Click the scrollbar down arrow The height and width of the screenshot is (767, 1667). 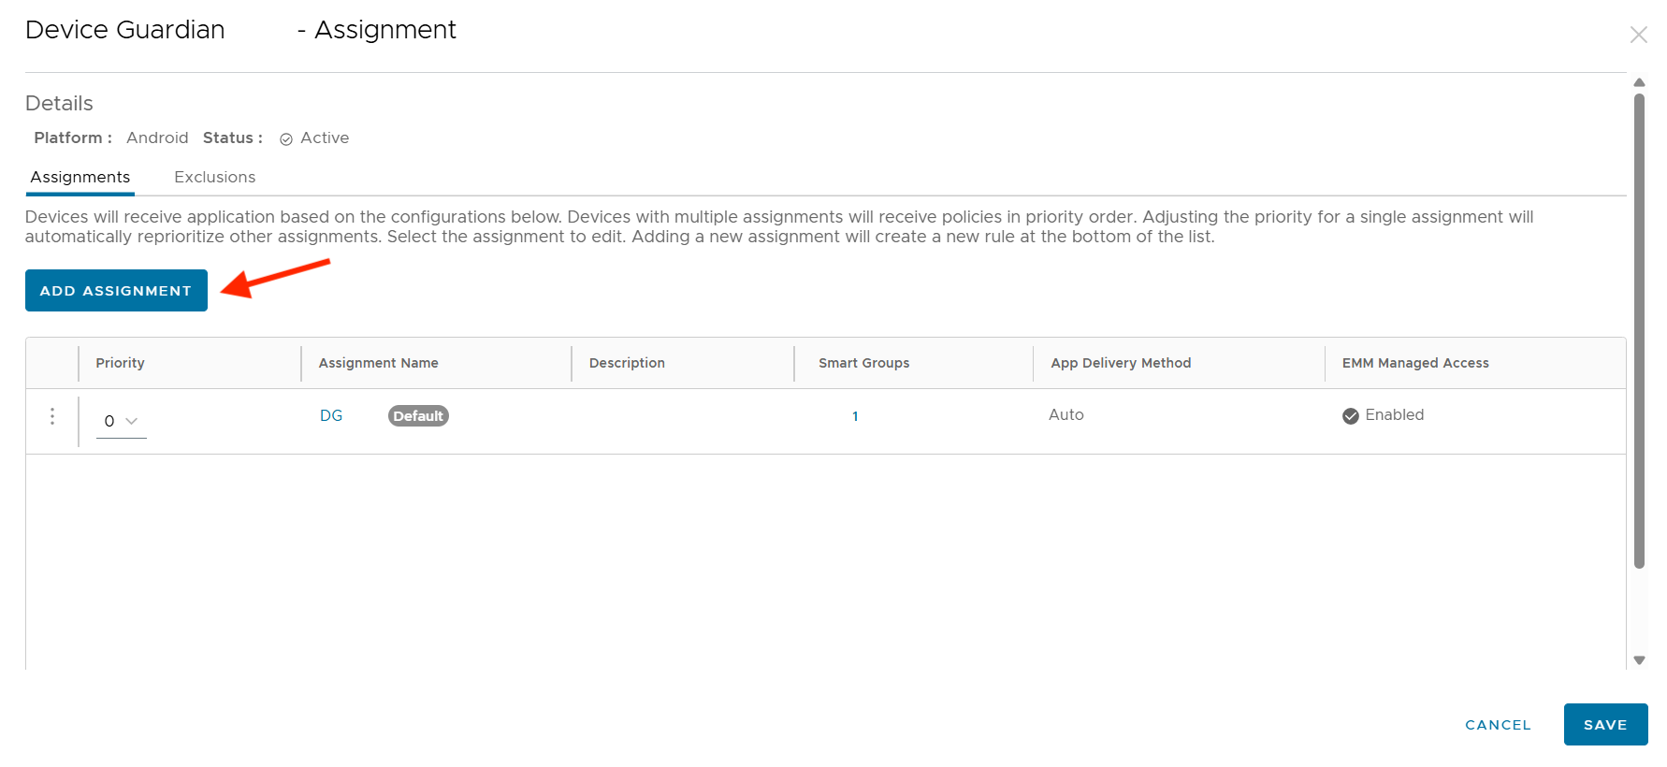(1639, 660)
